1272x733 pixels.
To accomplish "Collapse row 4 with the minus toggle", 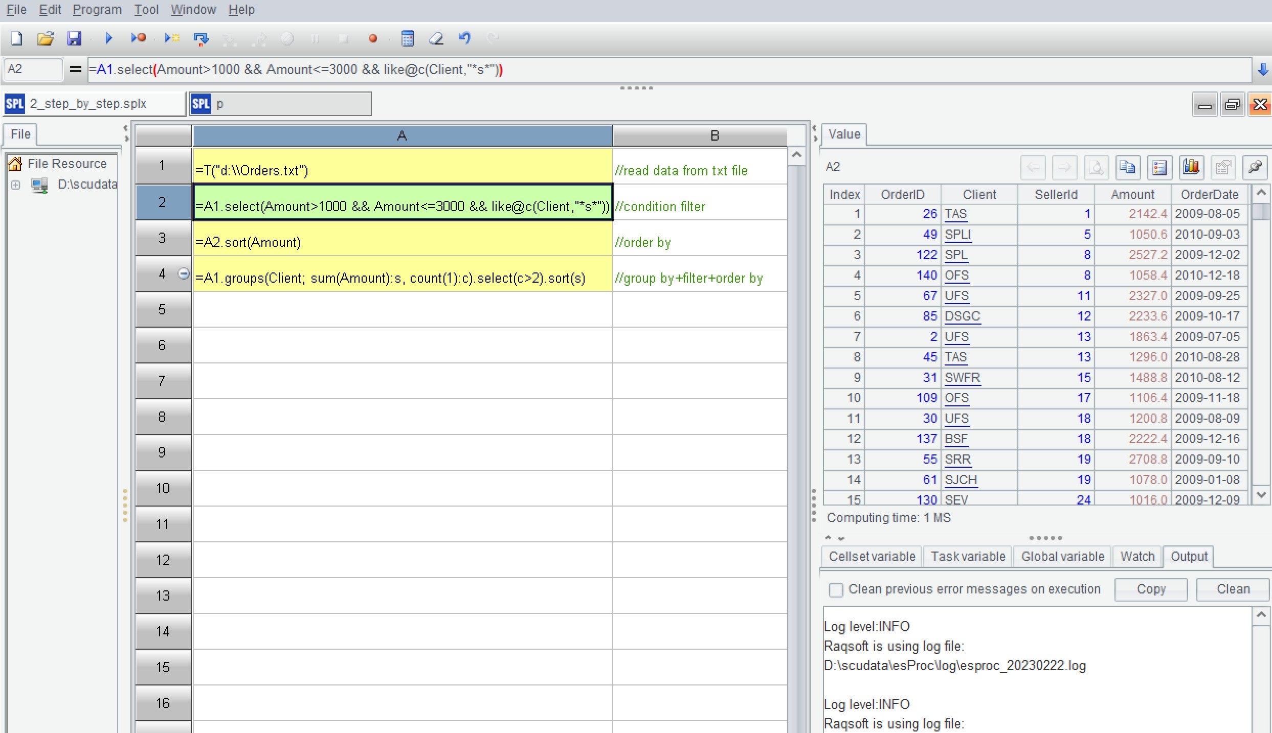I will [x=183, y=274].
